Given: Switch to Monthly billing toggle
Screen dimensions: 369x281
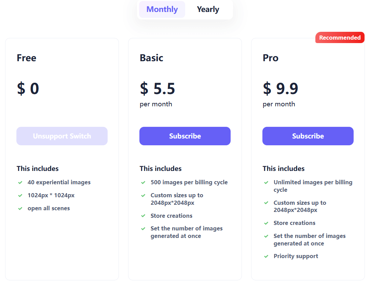Looking at the screenshot, I should pyautogui.click(x=162, y=10).
